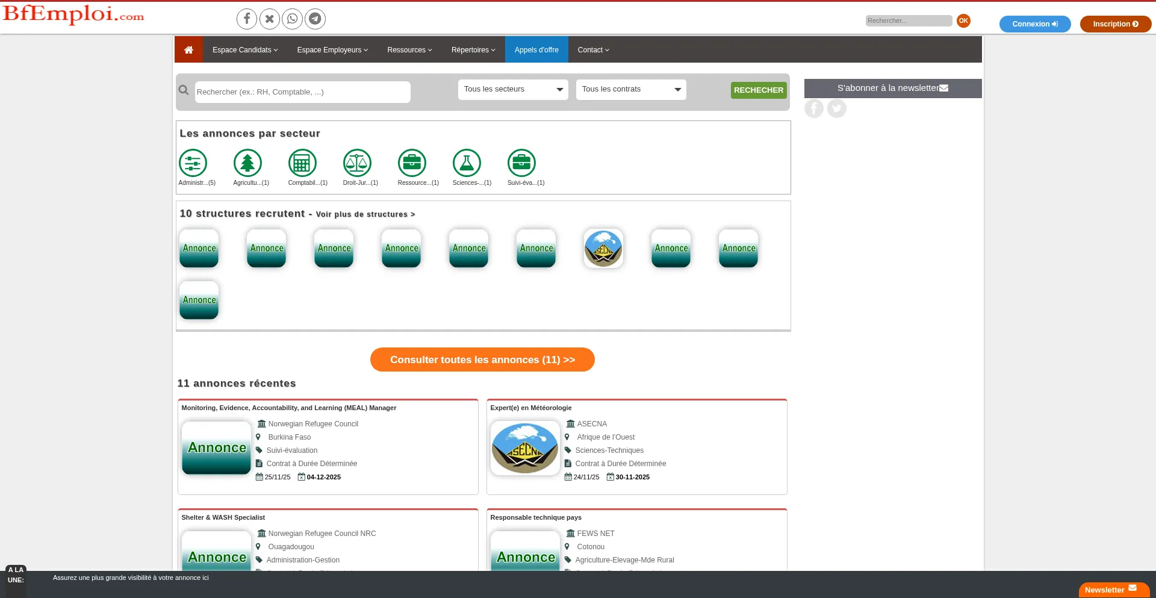Open the Droit-Juridique scales icon
The width and height of the screenshot is (1156, 598).
pyautogui.click(x=357, y=163)
